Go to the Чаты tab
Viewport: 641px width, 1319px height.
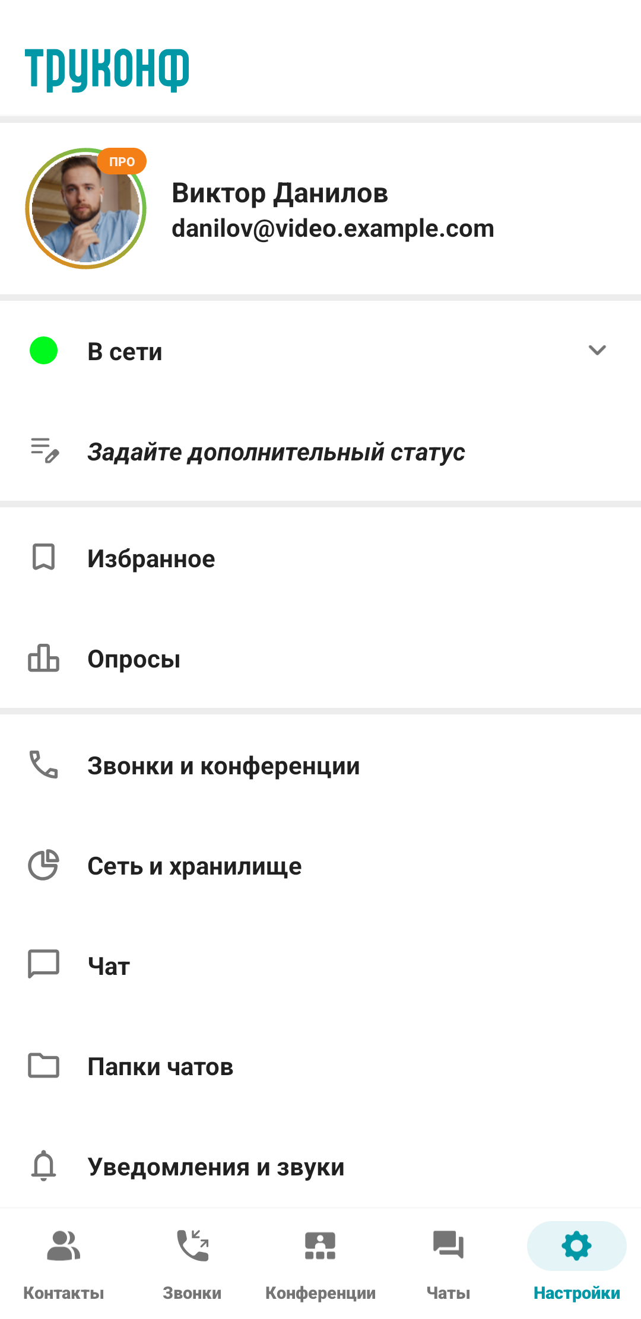click(448, 1261)
